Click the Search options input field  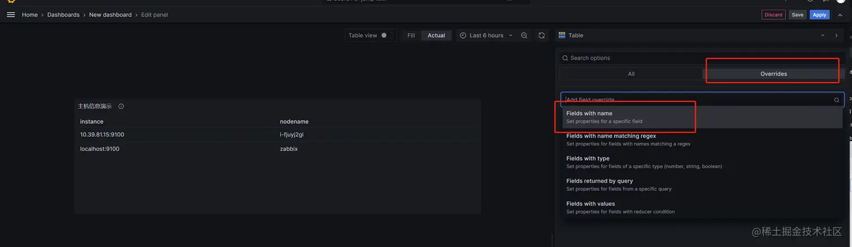(x=701, y=58)
